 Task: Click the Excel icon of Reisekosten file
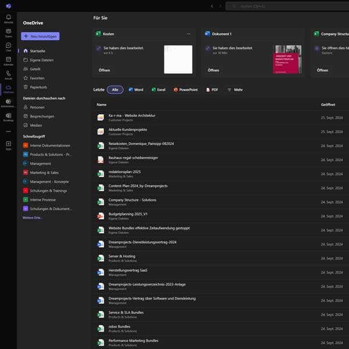click(x=101, y=145)
